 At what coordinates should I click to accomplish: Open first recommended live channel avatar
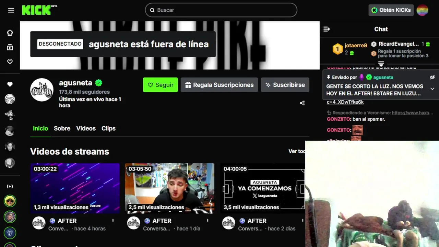[10, 201]
